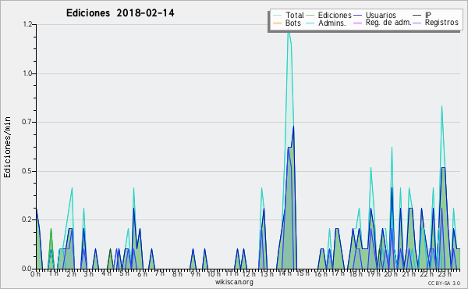468x289 pixels.
Task: Click the Ediciones legend entry
Action: (x=328, y=15)
